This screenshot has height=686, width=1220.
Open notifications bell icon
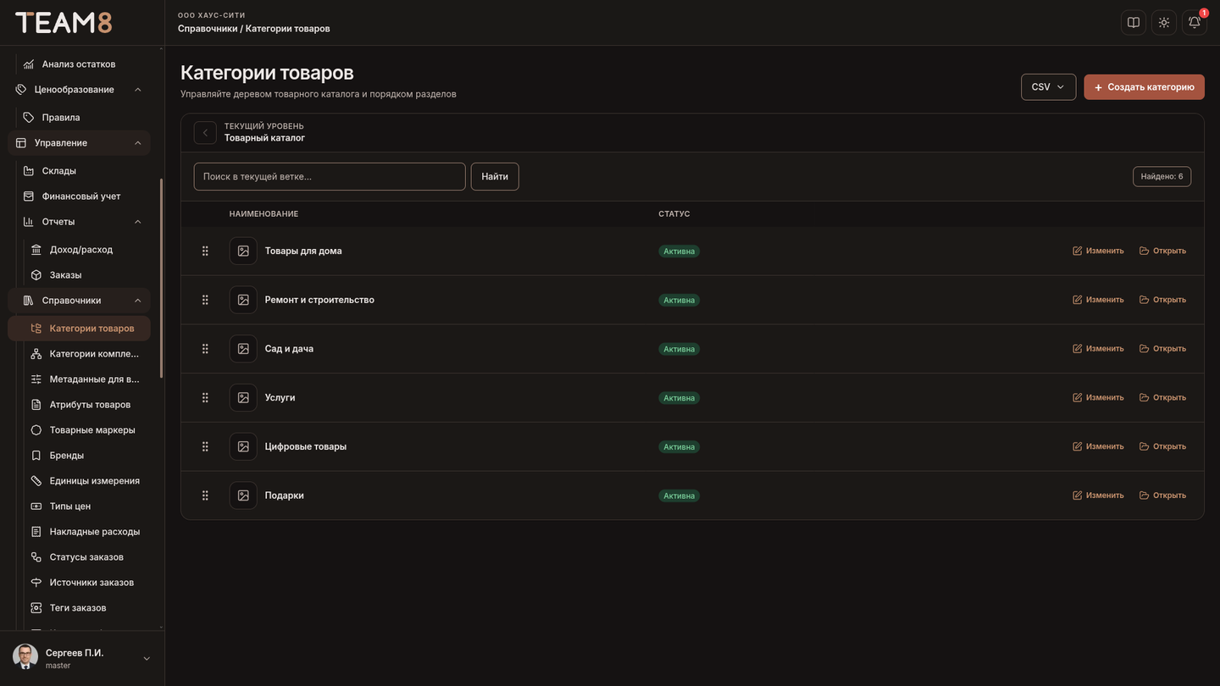[1195, 22]
